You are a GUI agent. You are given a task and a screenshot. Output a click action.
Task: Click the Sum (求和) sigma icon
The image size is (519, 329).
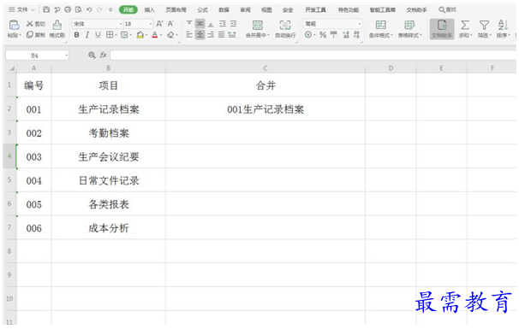(465, 25)
